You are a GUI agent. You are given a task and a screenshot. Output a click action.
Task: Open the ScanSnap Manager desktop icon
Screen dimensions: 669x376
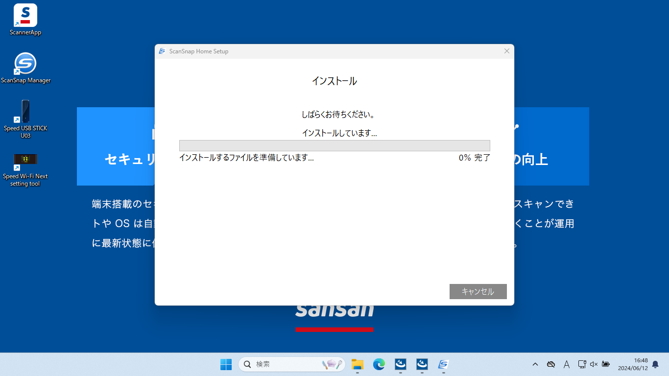coord(25,68)
